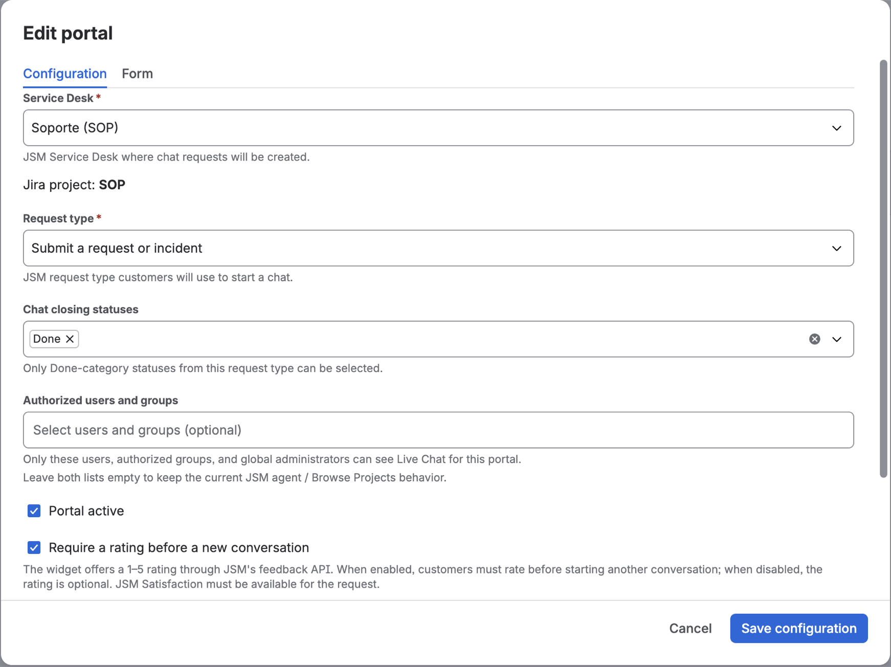Viewport: 891px width, 667px height.
Task: Uncheck Require a rating before new conversation
Action: [34, 548]
